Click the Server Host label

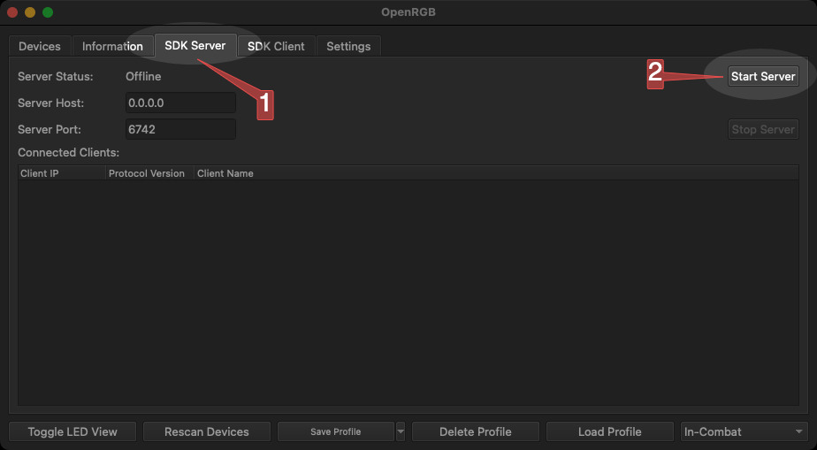(x=50, y=103)
